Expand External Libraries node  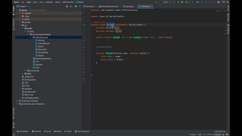pyautogui.click(x=17, y=101)
